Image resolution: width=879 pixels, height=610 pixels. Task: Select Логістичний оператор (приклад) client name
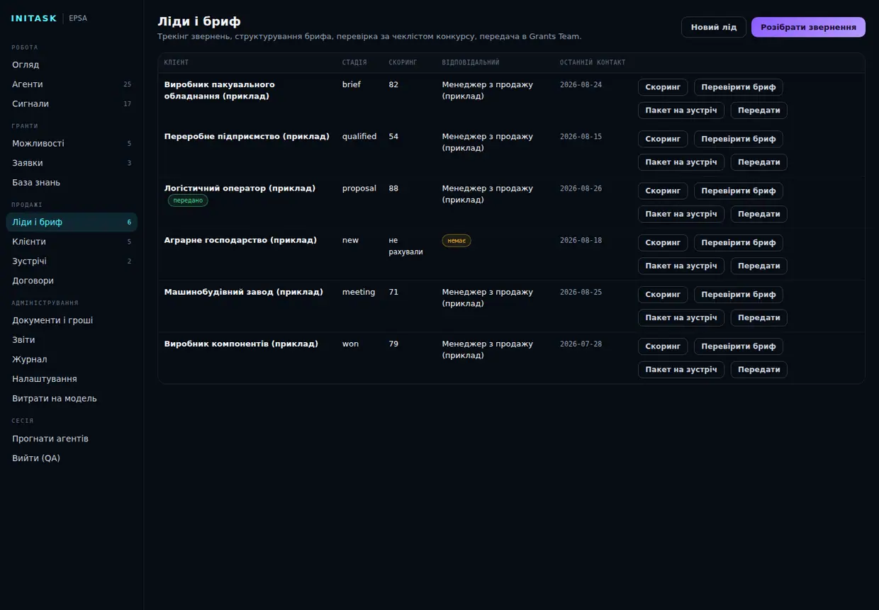pos(240,188)
